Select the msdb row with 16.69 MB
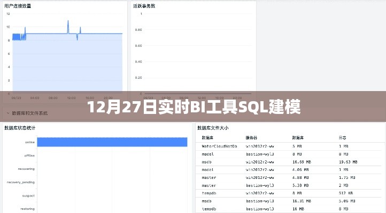 (287, 161)
